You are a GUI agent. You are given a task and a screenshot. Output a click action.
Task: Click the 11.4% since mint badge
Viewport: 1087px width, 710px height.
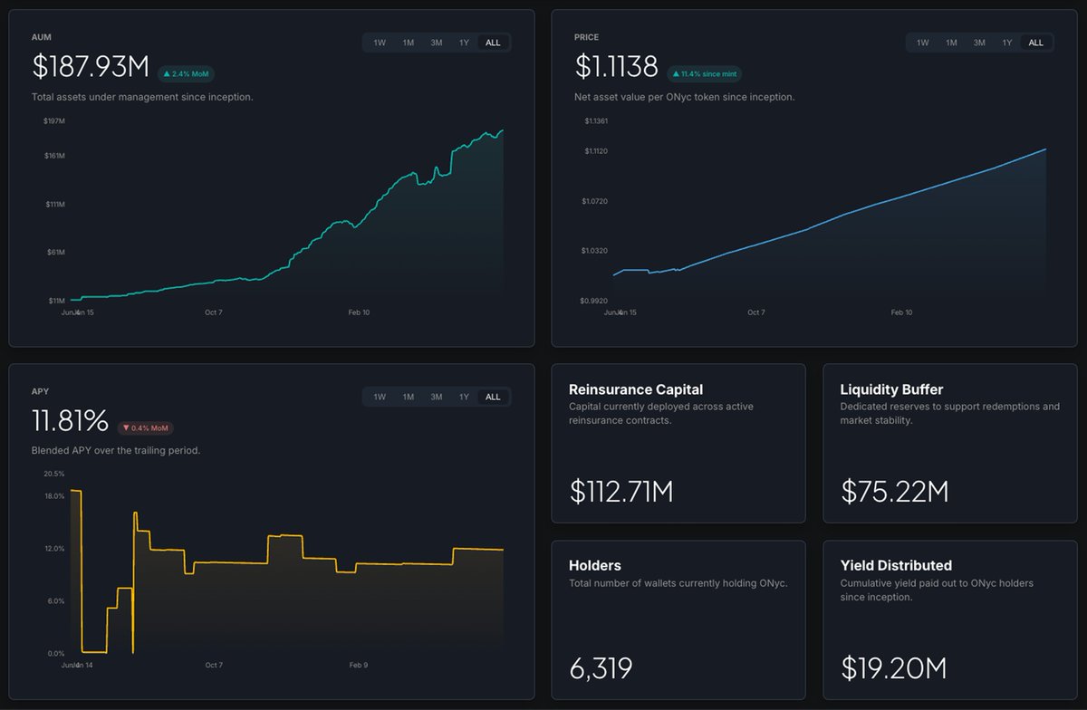(x=705, y=74)
